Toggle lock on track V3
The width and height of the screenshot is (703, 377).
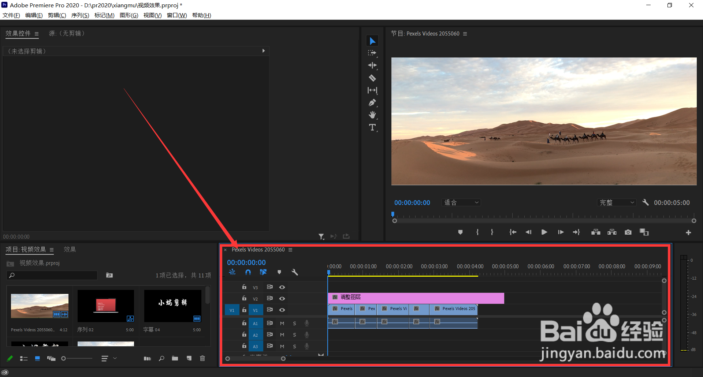244,287
